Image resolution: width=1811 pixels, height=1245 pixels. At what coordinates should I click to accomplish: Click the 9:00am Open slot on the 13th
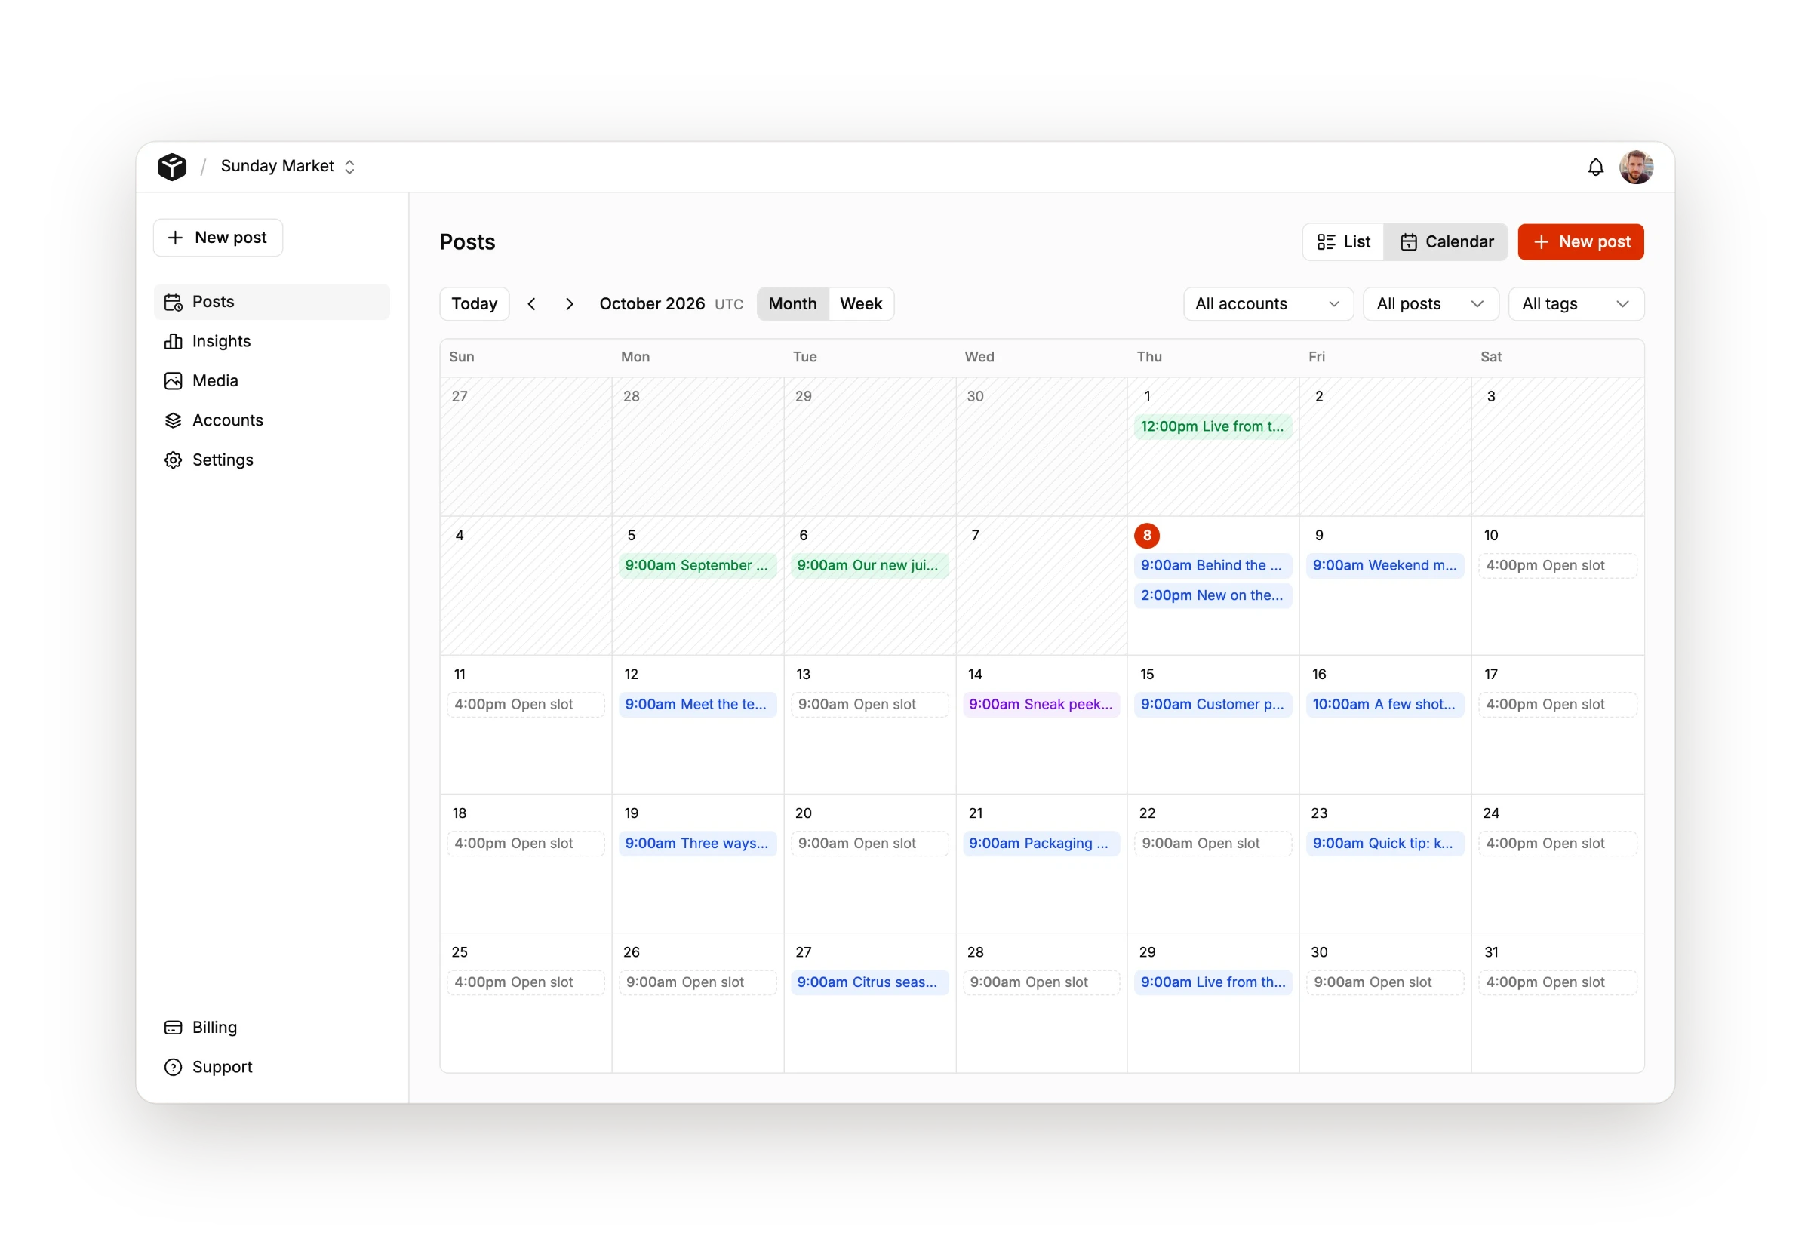pos(869,705)
